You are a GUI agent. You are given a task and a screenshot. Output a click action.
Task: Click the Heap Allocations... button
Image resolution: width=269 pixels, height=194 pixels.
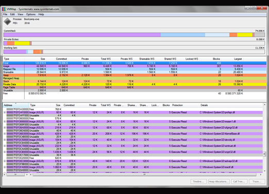coord(219,182)
